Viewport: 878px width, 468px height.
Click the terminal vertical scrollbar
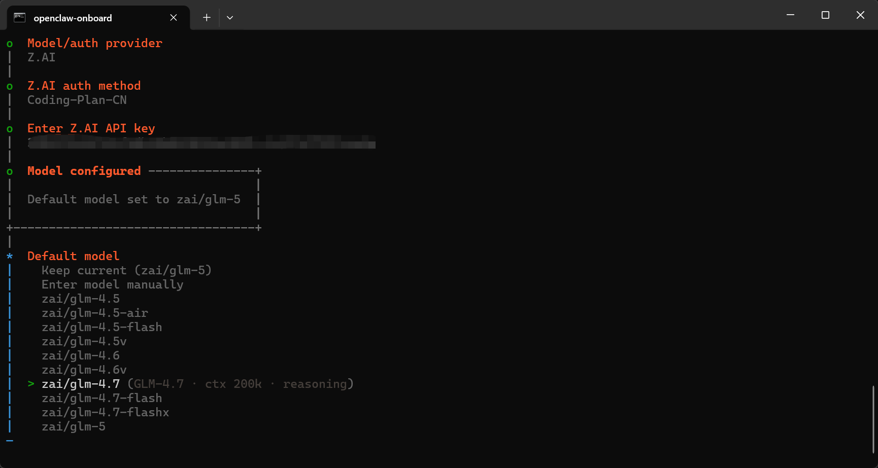(873, 419)
